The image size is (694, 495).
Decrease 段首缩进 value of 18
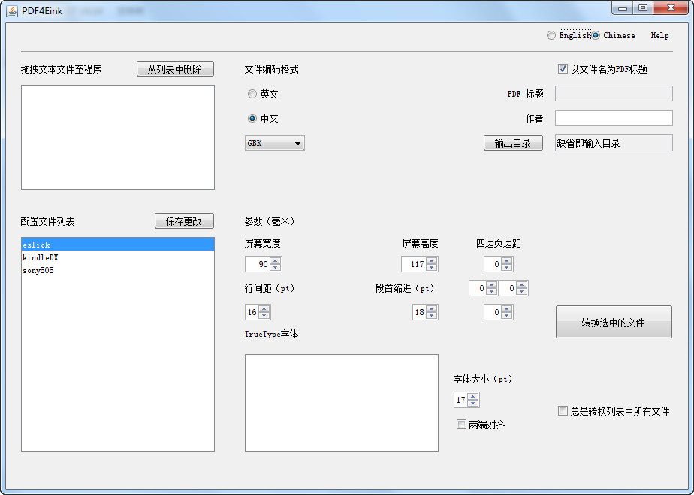coord(432,315)
